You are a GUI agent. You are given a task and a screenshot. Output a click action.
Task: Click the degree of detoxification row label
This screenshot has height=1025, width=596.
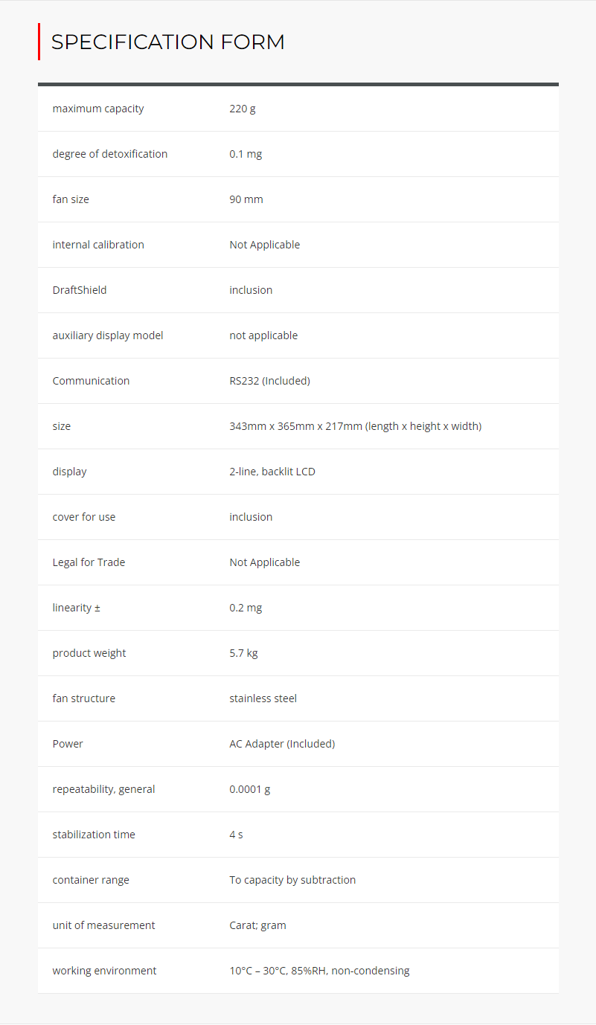click(109, 154)
